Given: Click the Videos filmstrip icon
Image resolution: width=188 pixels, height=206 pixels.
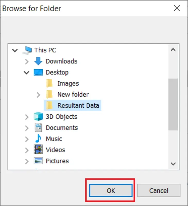Looking at the screenshot, I should pyautogui.click(x=39, y=150).
